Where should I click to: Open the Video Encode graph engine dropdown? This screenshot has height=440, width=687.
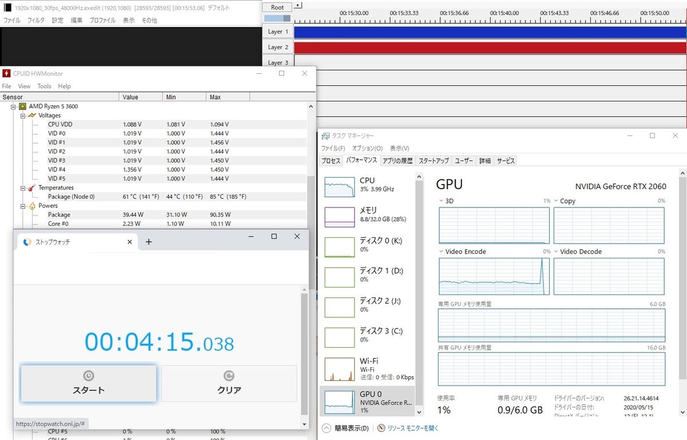(441, 252)
